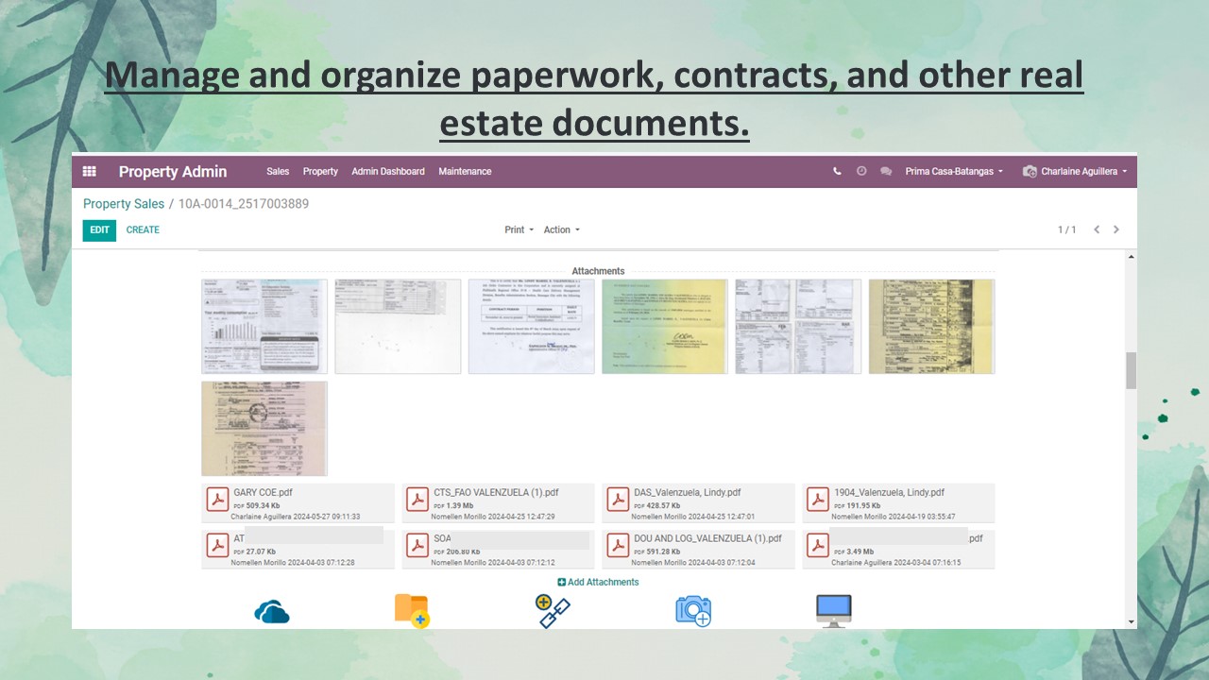Click the "Attachments" section heading

coord(598,271)
